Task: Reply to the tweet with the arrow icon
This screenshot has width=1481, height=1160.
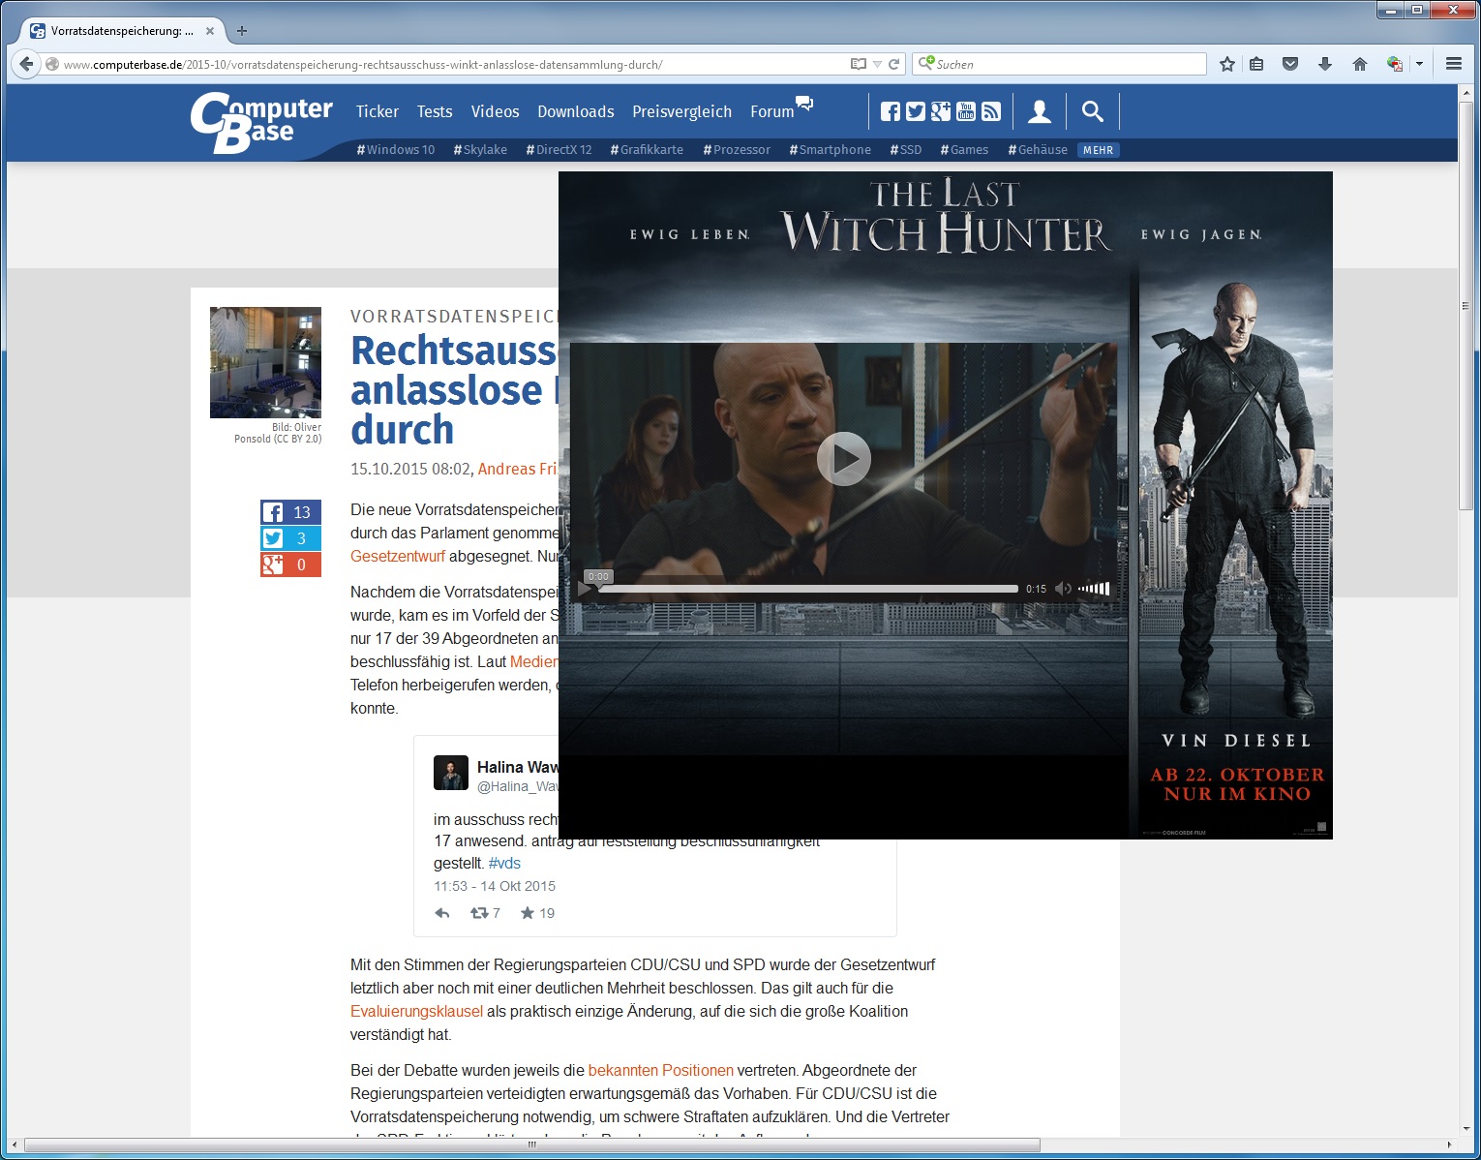Action: point(442,913)
